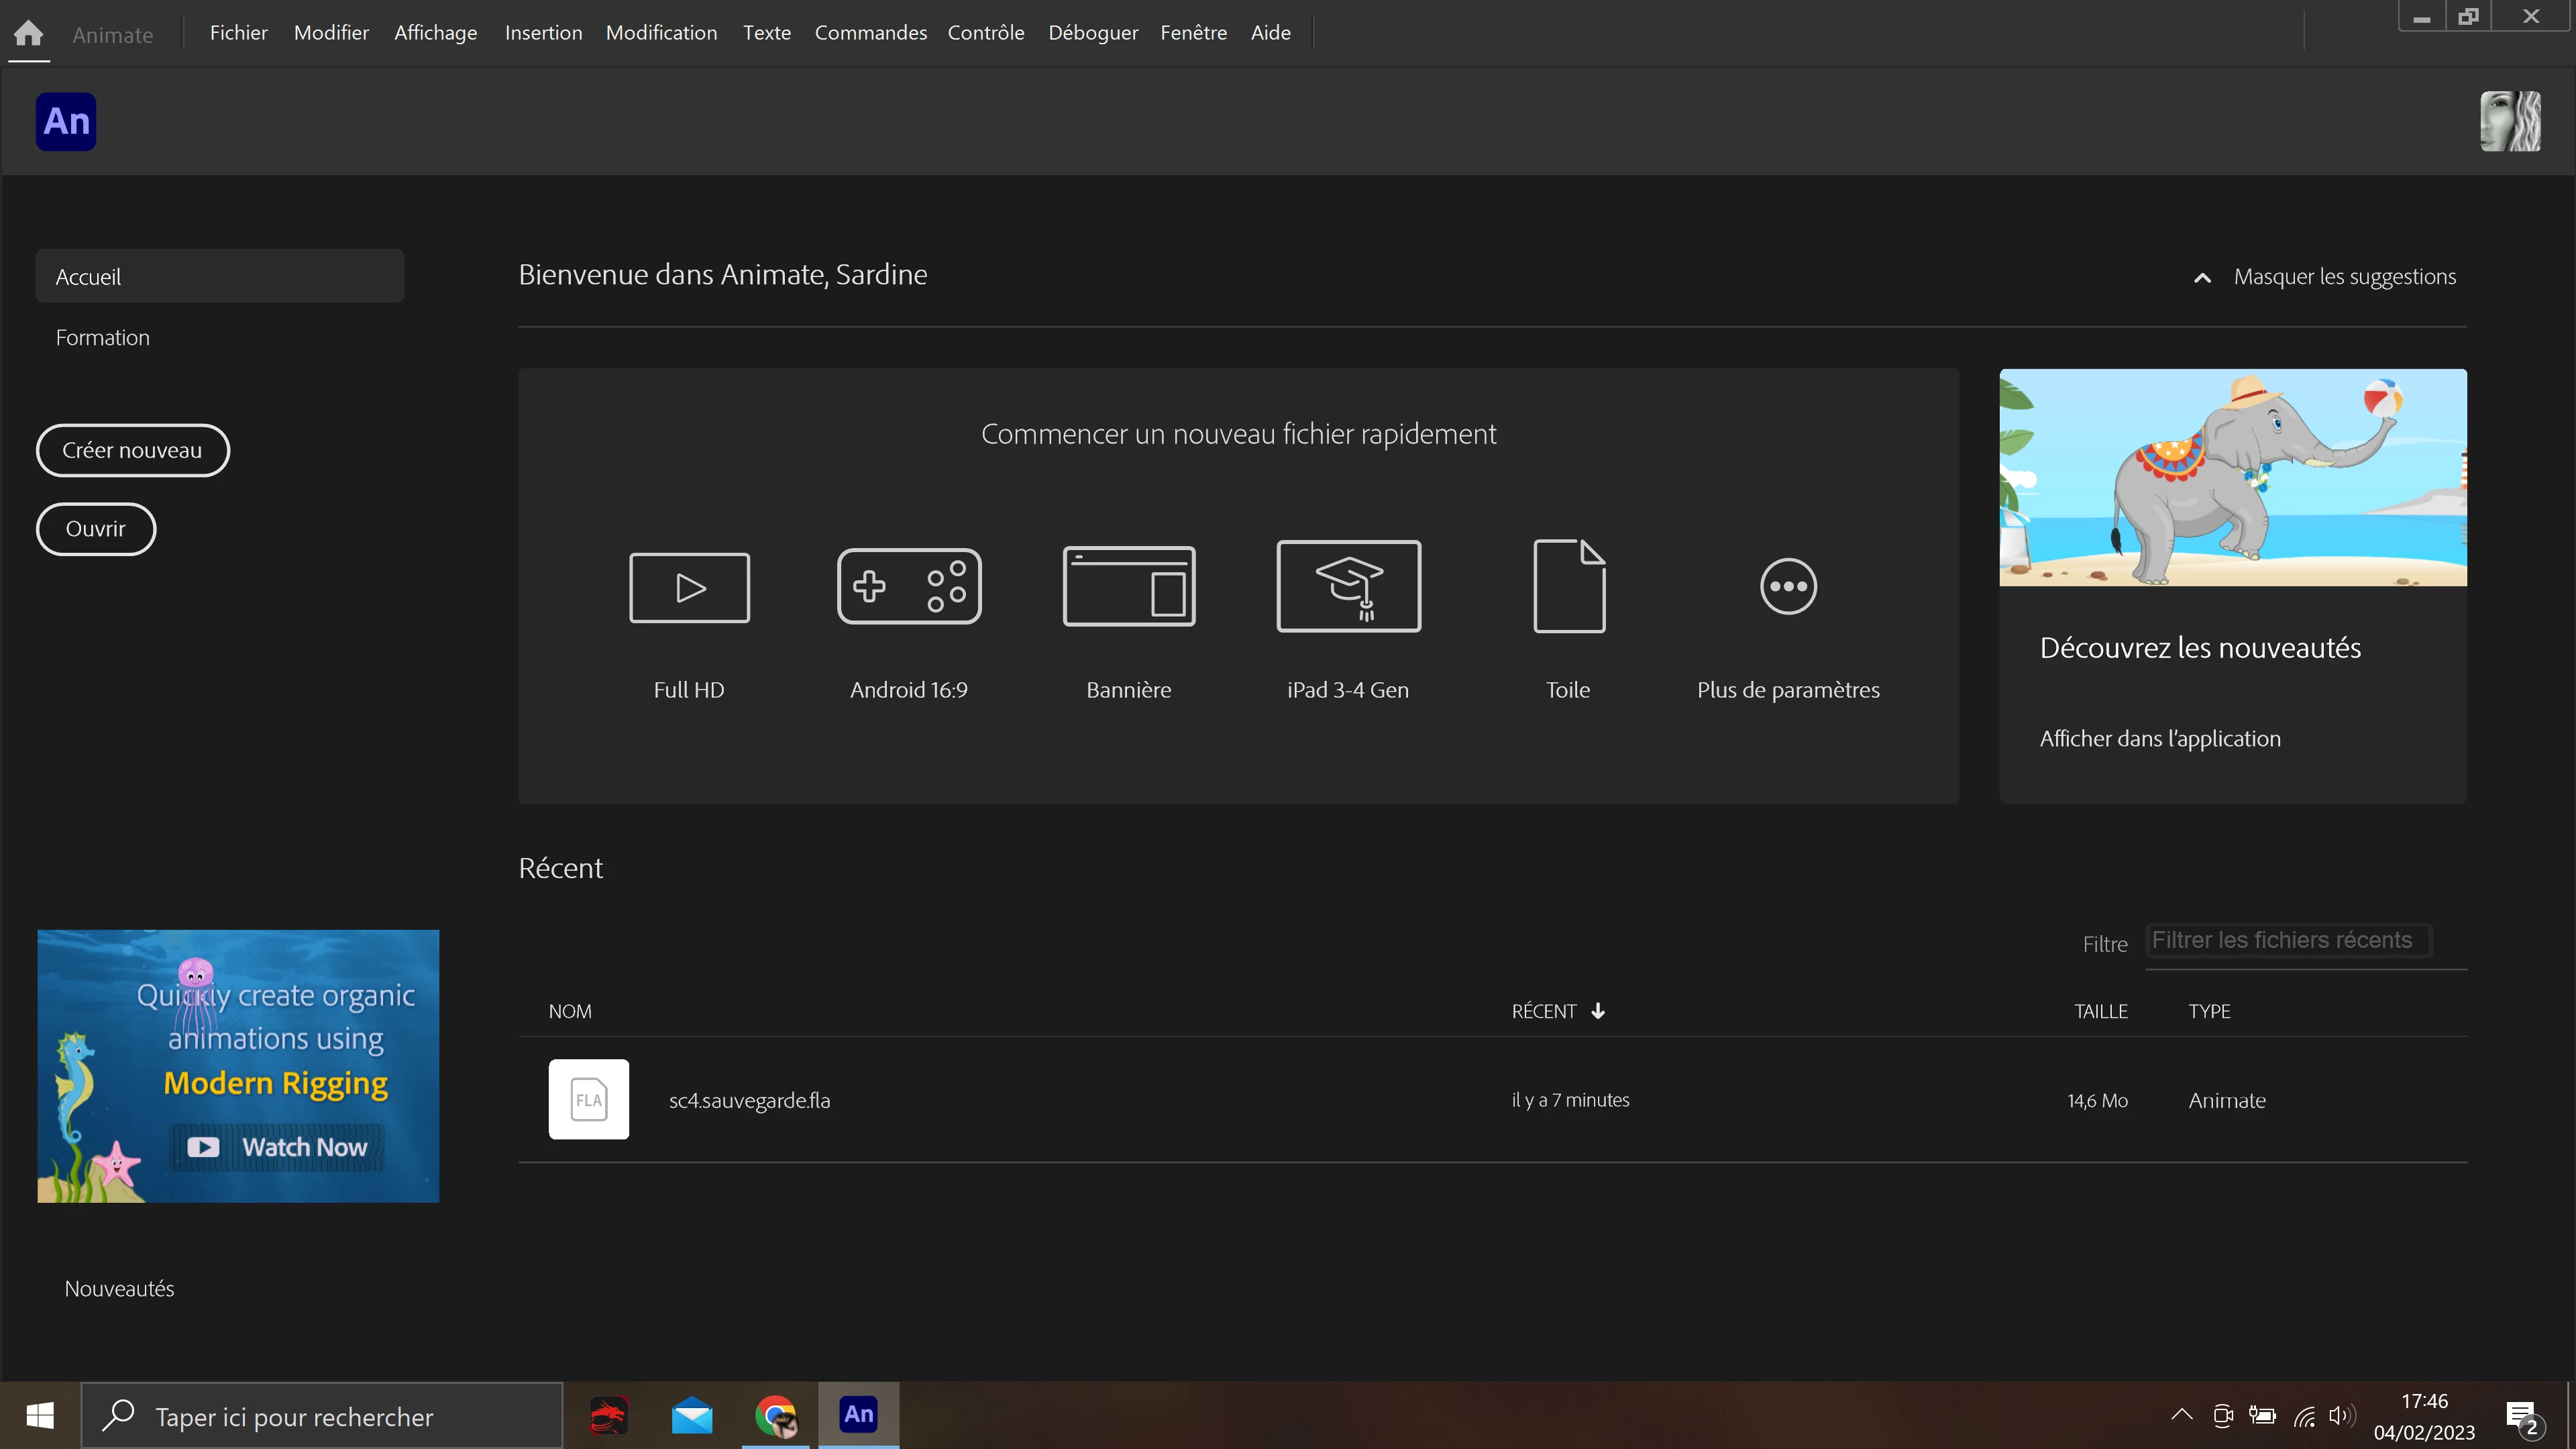This screenshot has height=1449, width=2576.
Task: Click Afficher dans l'application link
Action: point(2160,738)
